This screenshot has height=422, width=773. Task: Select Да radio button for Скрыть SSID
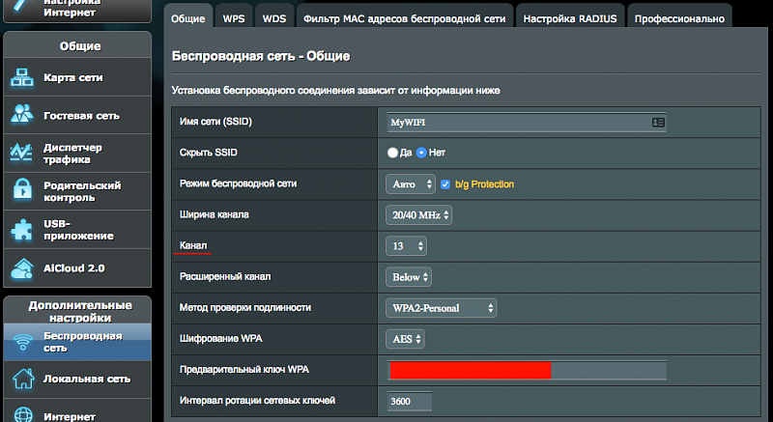click(x=392, y=153)
